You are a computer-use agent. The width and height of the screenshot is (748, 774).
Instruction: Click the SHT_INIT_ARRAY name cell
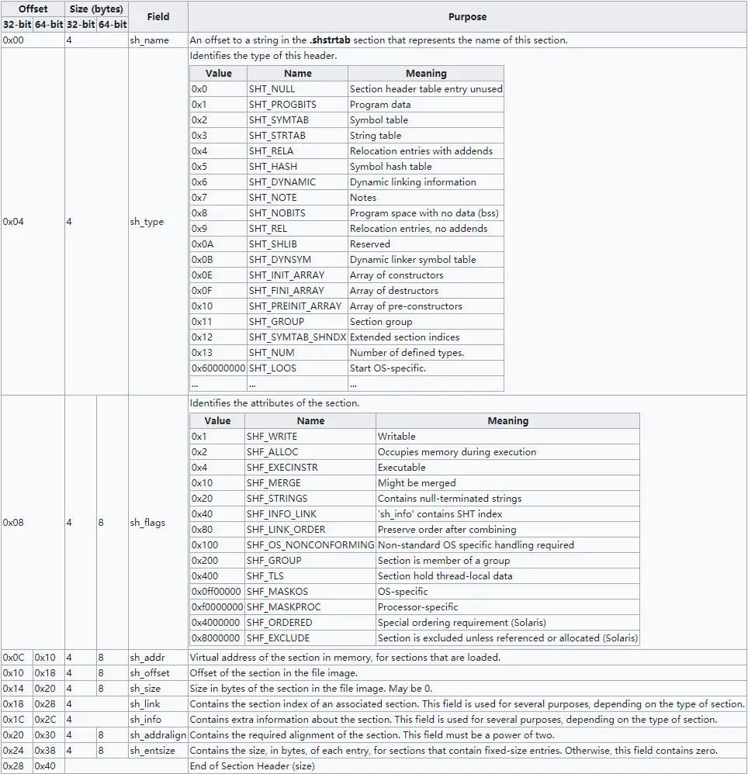pyautogui.click(x=297, y=275)
